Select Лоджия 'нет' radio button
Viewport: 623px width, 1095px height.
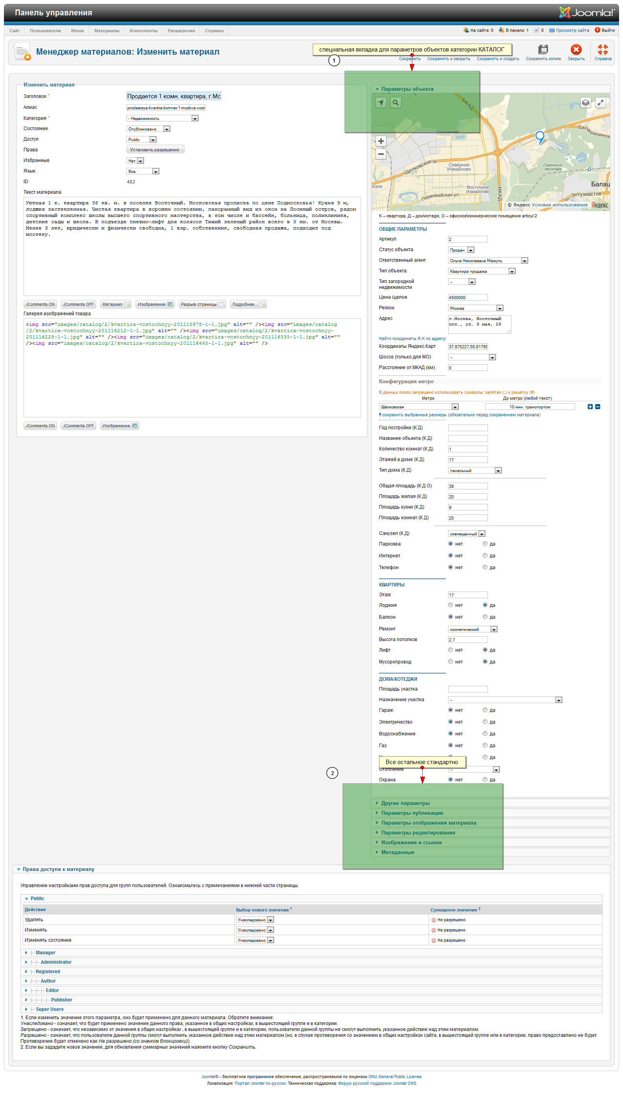(450, 605)
